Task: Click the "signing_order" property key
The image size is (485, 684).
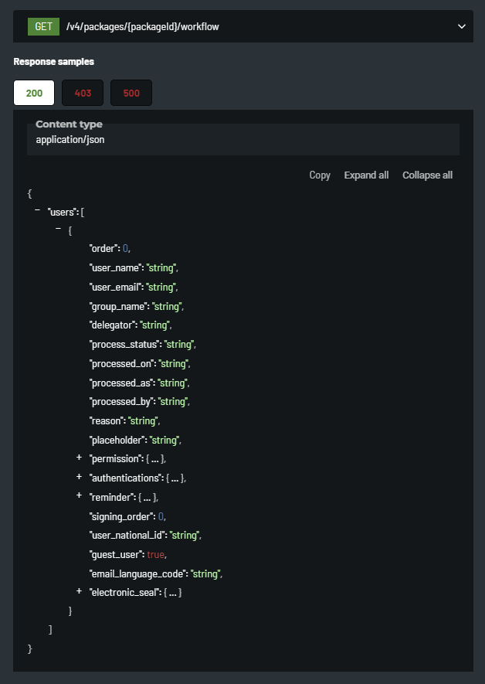Action: (x=121, y=516)
